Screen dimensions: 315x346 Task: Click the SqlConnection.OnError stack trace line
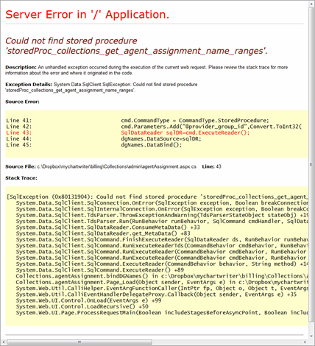pos(162,203)
